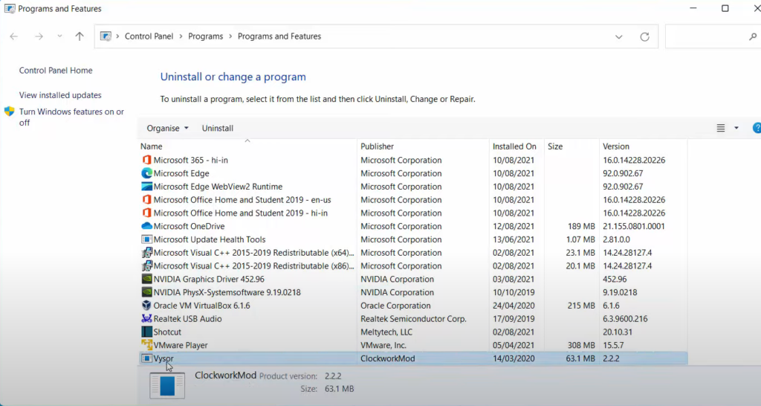Refresh the Programs and Features list
The image size is (761, 406).
pos(644,36)
